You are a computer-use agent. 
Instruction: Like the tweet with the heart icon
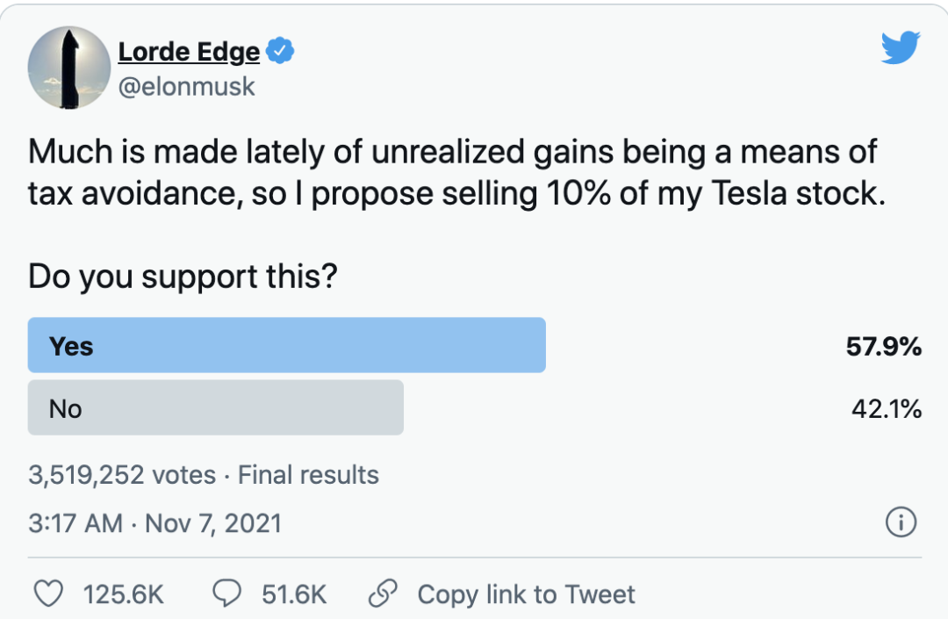49,594
